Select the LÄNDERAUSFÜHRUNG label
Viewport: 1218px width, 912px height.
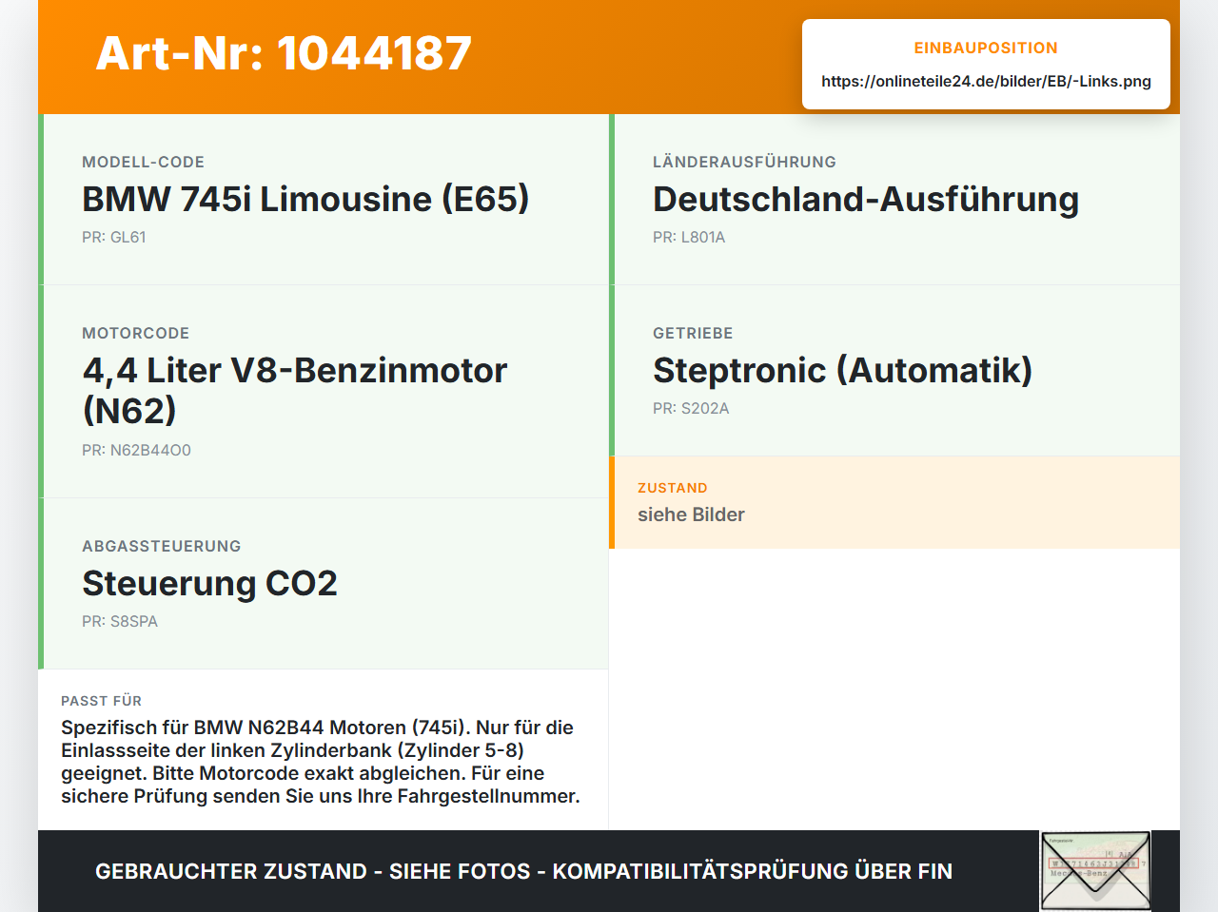coord(744,163)
